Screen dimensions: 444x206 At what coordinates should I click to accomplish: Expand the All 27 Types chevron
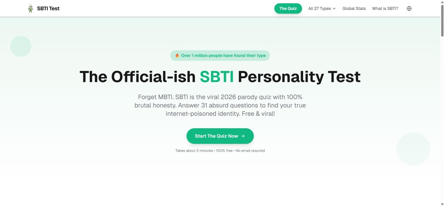click(334, 9)
